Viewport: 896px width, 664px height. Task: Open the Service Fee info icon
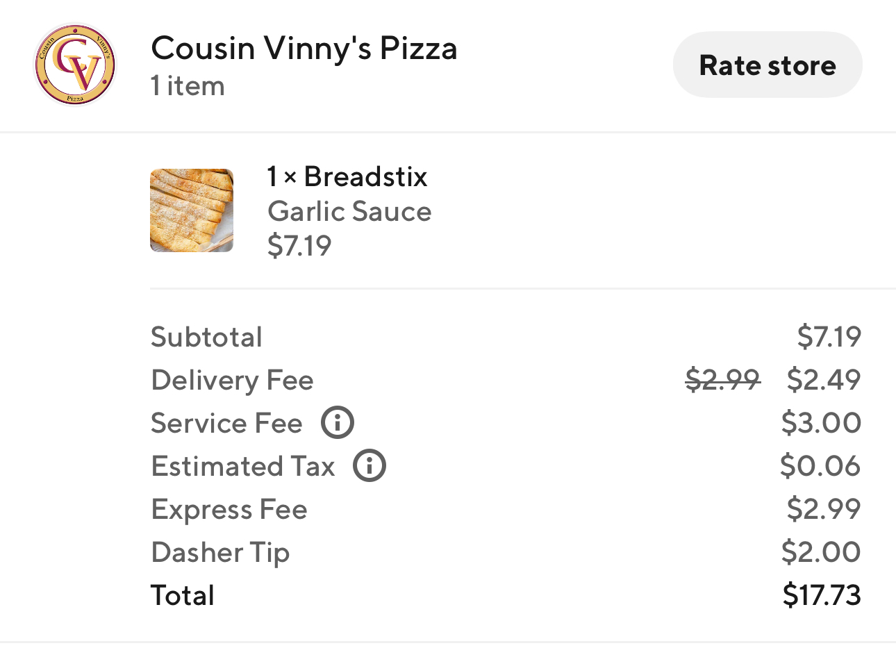338,423
